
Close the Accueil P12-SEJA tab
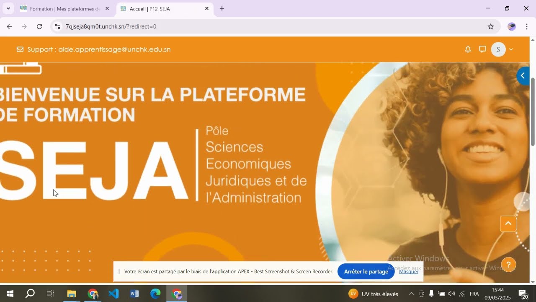pyautogui.click(x=206, y=8)
